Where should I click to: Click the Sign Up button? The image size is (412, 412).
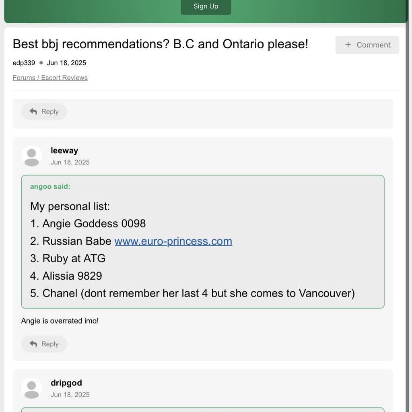point(206,6)
